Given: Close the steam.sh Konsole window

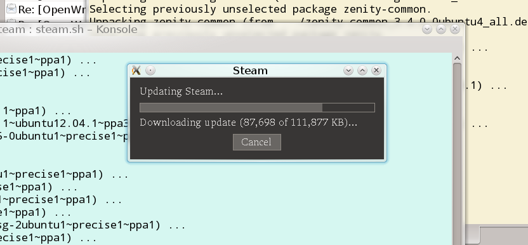Looking at the screenshot, I should tap(455, 29).
